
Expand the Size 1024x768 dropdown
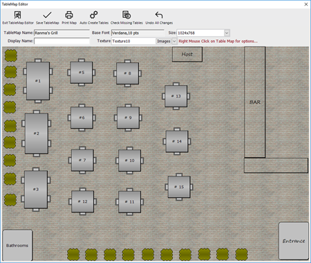pos(227,33)
